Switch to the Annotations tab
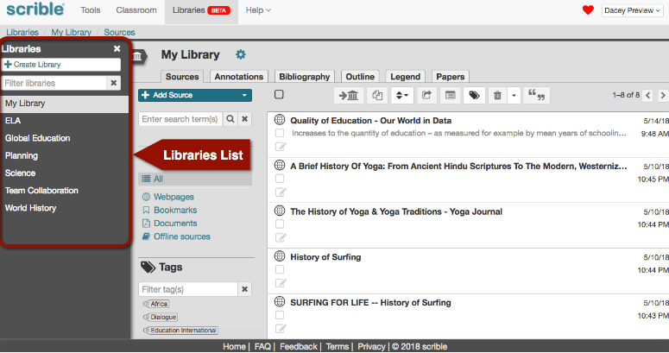This screenshot has height=353, width=669. point(239,77)
